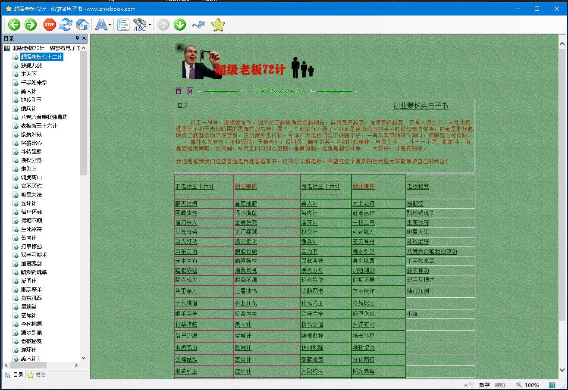
Task: Click the 100% zoom value in status bar
Action: point(532,385)
